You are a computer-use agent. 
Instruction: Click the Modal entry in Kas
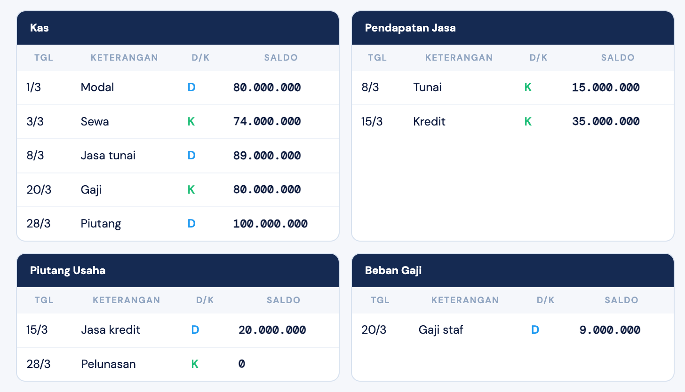97,87
